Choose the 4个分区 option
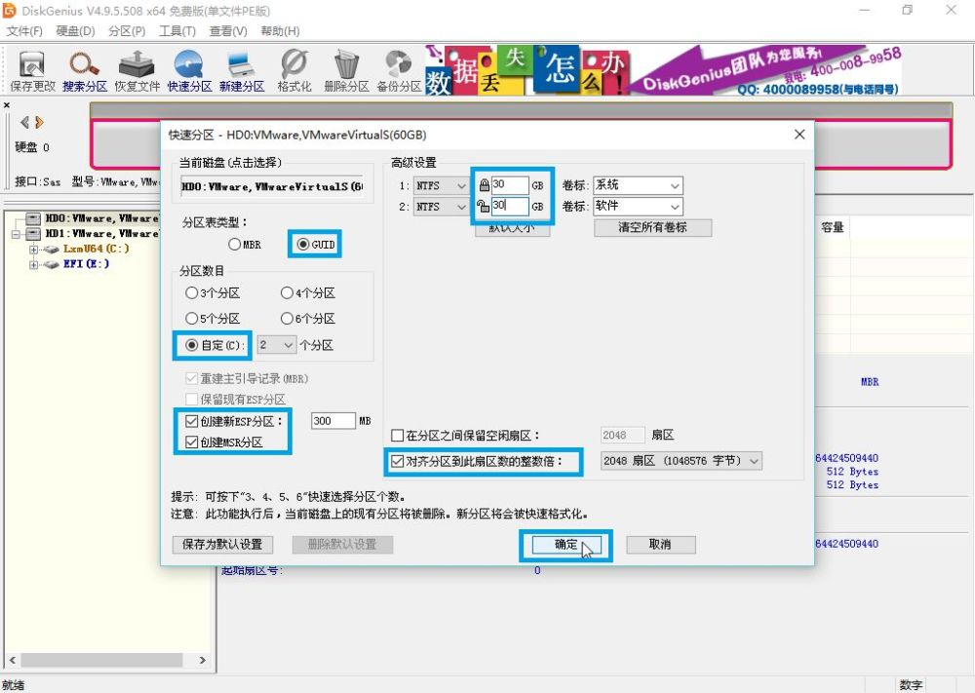Viewport: 975px width, 693px height. 308,292
